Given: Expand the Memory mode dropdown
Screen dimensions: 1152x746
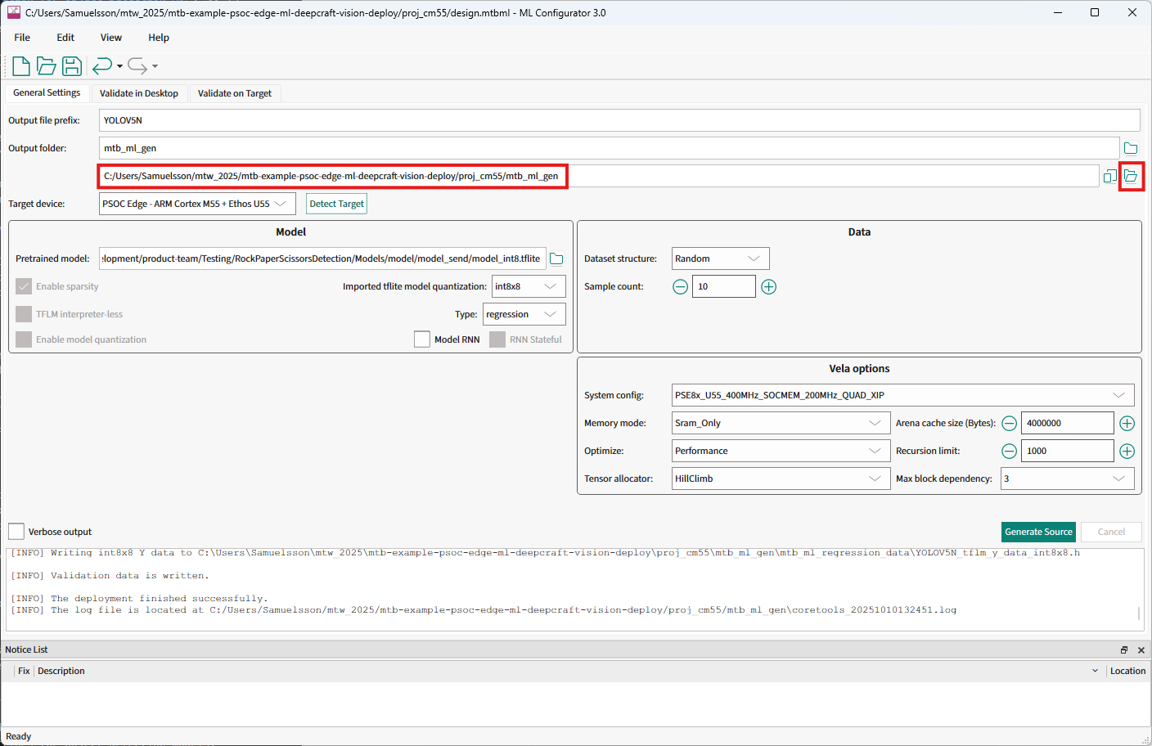Looking at the screenshot, I should [x=780, y=423].
